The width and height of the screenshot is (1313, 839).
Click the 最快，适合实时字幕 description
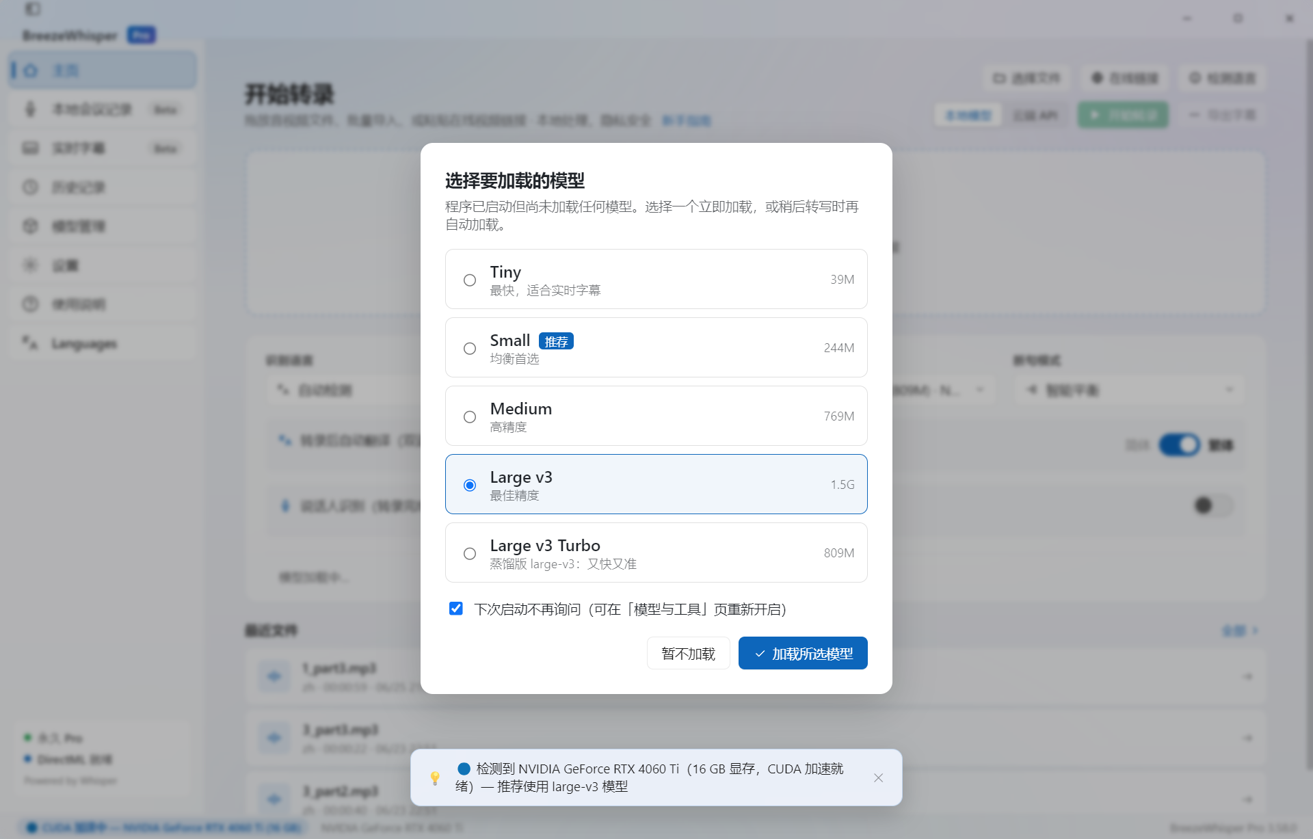coord(545,290)
